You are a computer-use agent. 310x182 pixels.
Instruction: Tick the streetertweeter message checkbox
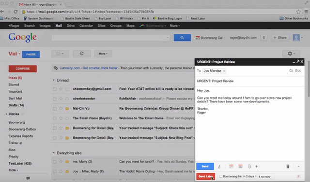click(55, 99)
